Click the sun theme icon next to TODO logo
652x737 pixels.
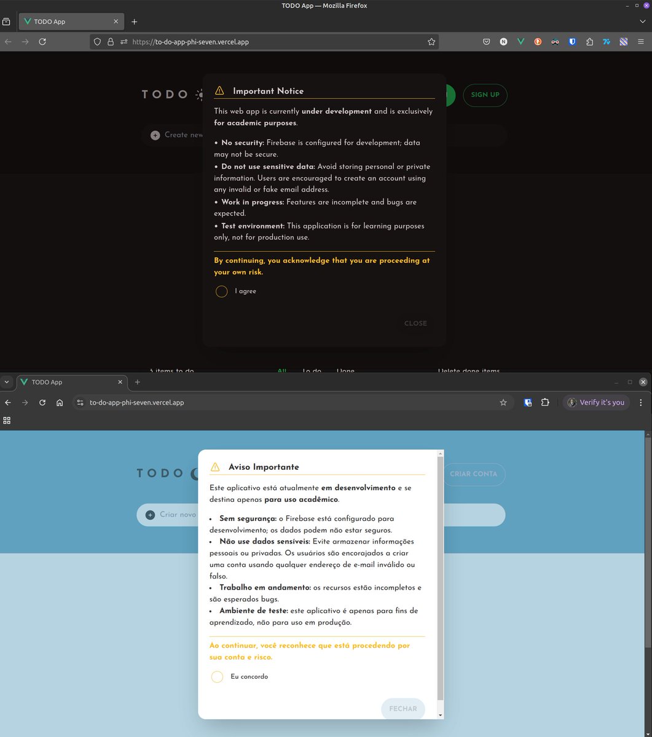[200, 94]
